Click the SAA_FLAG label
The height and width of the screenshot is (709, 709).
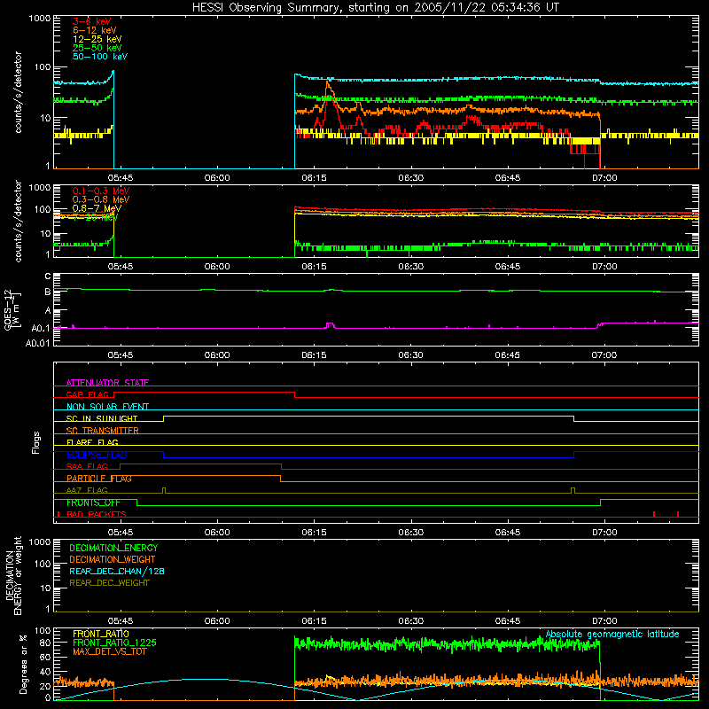pyautogui.click(x=87, y=466)
